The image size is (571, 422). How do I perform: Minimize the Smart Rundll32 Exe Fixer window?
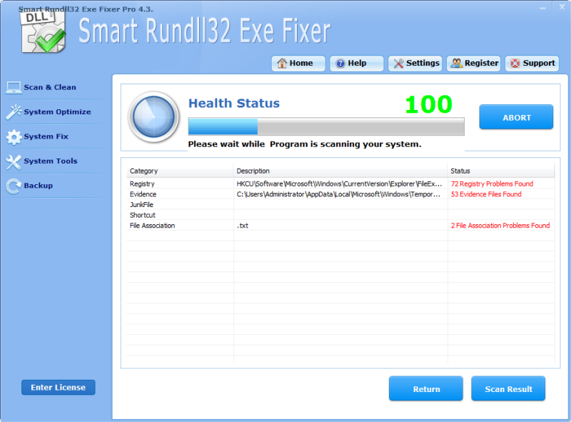coord(542,8)
